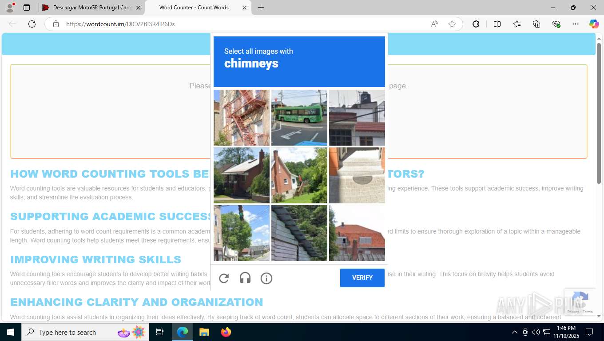Open clock and calendar flyout

(566, 332)
